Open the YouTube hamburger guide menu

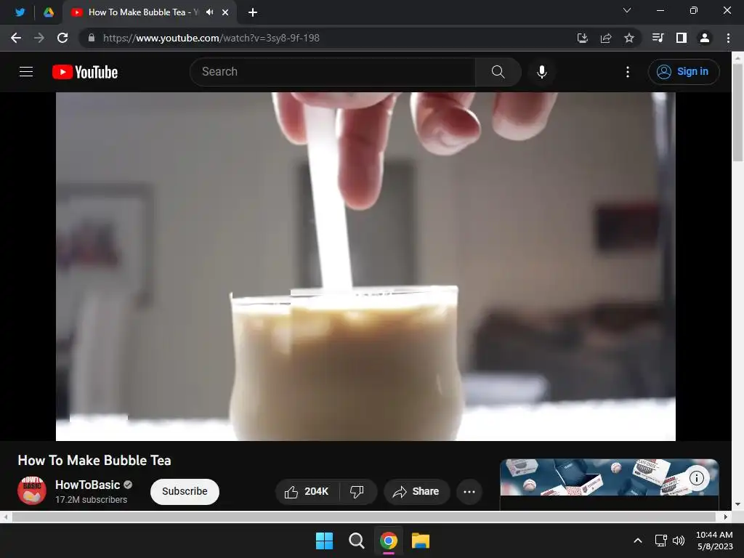26,72
